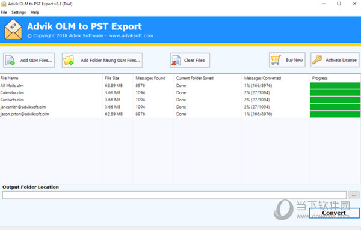Click the Current Folder Saved column header

point(195,78)
